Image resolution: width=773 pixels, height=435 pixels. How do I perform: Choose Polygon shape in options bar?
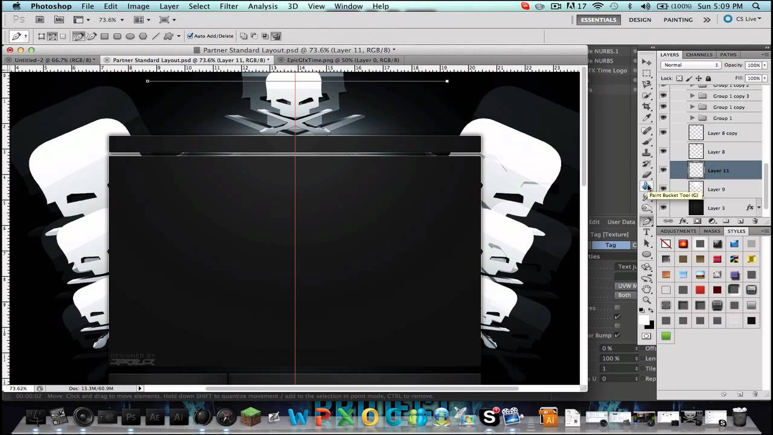point(143,36)
